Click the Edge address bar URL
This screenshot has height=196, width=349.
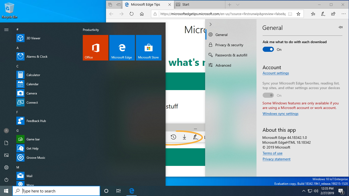point(223,14)
